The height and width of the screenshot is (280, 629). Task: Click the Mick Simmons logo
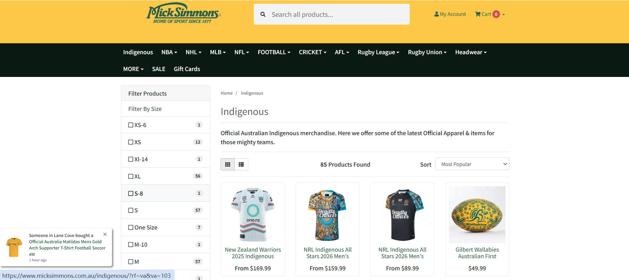[x=183, y=13]
